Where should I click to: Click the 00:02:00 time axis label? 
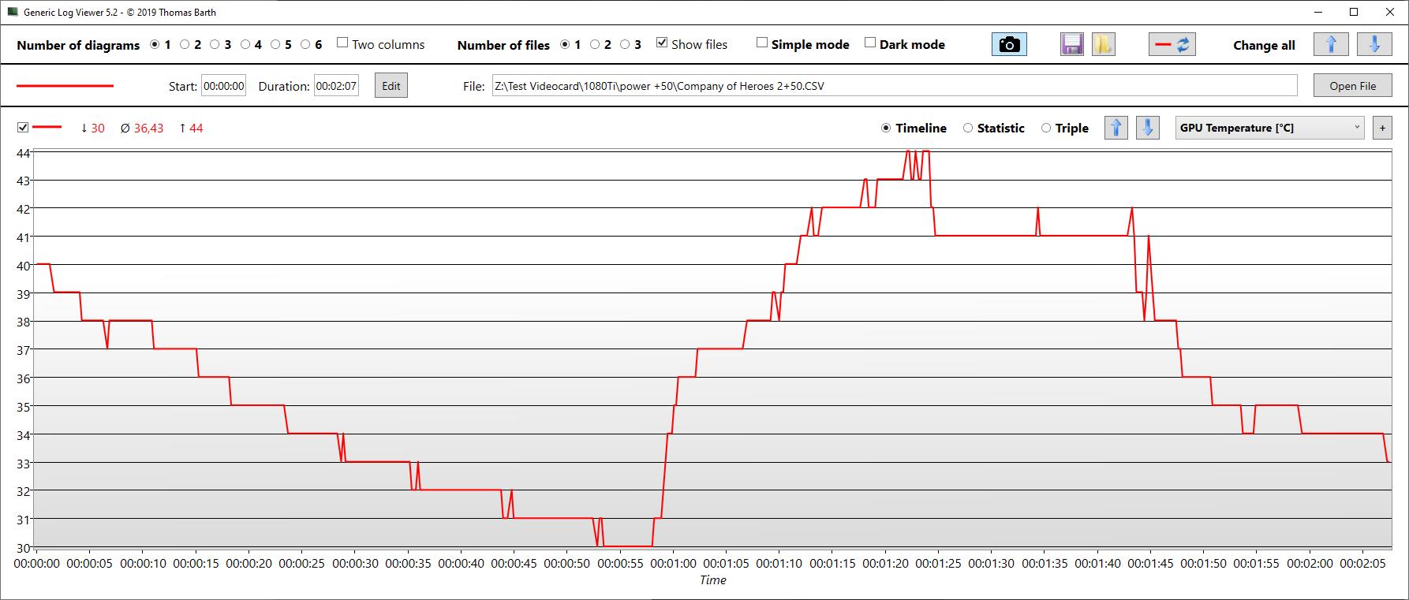click(x=1310, y=564)
